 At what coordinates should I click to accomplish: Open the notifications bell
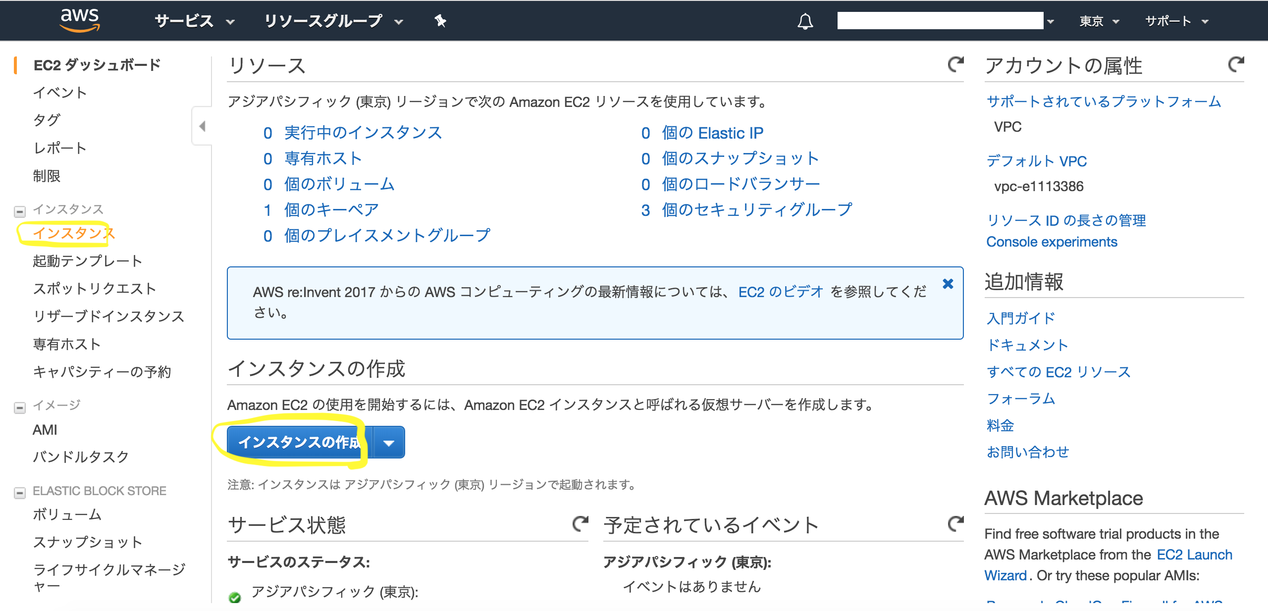(805, 21)
